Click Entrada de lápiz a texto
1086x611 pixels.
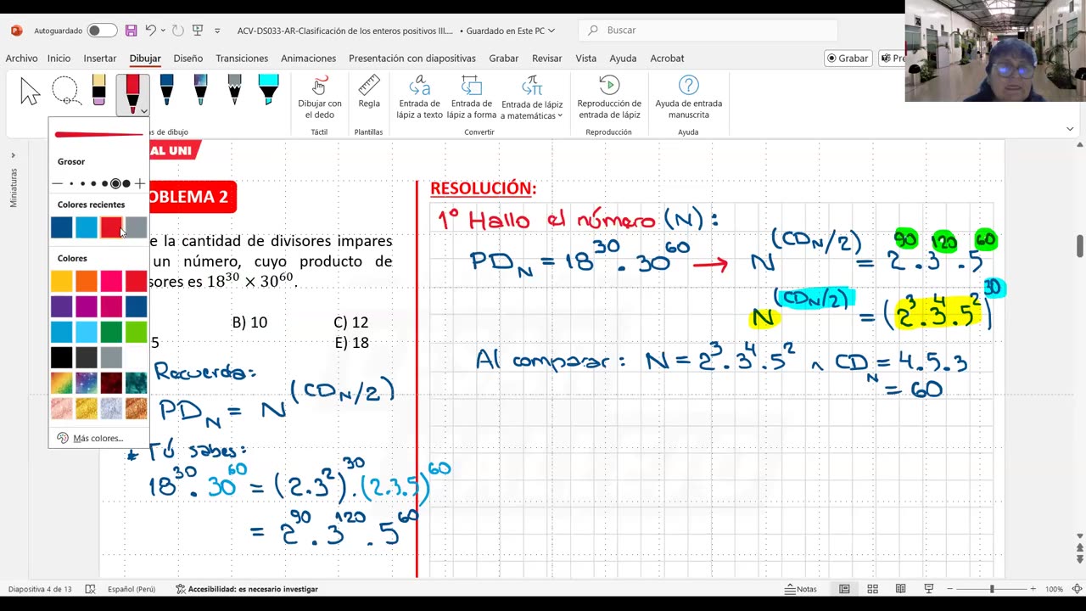[x=419, y=97]
